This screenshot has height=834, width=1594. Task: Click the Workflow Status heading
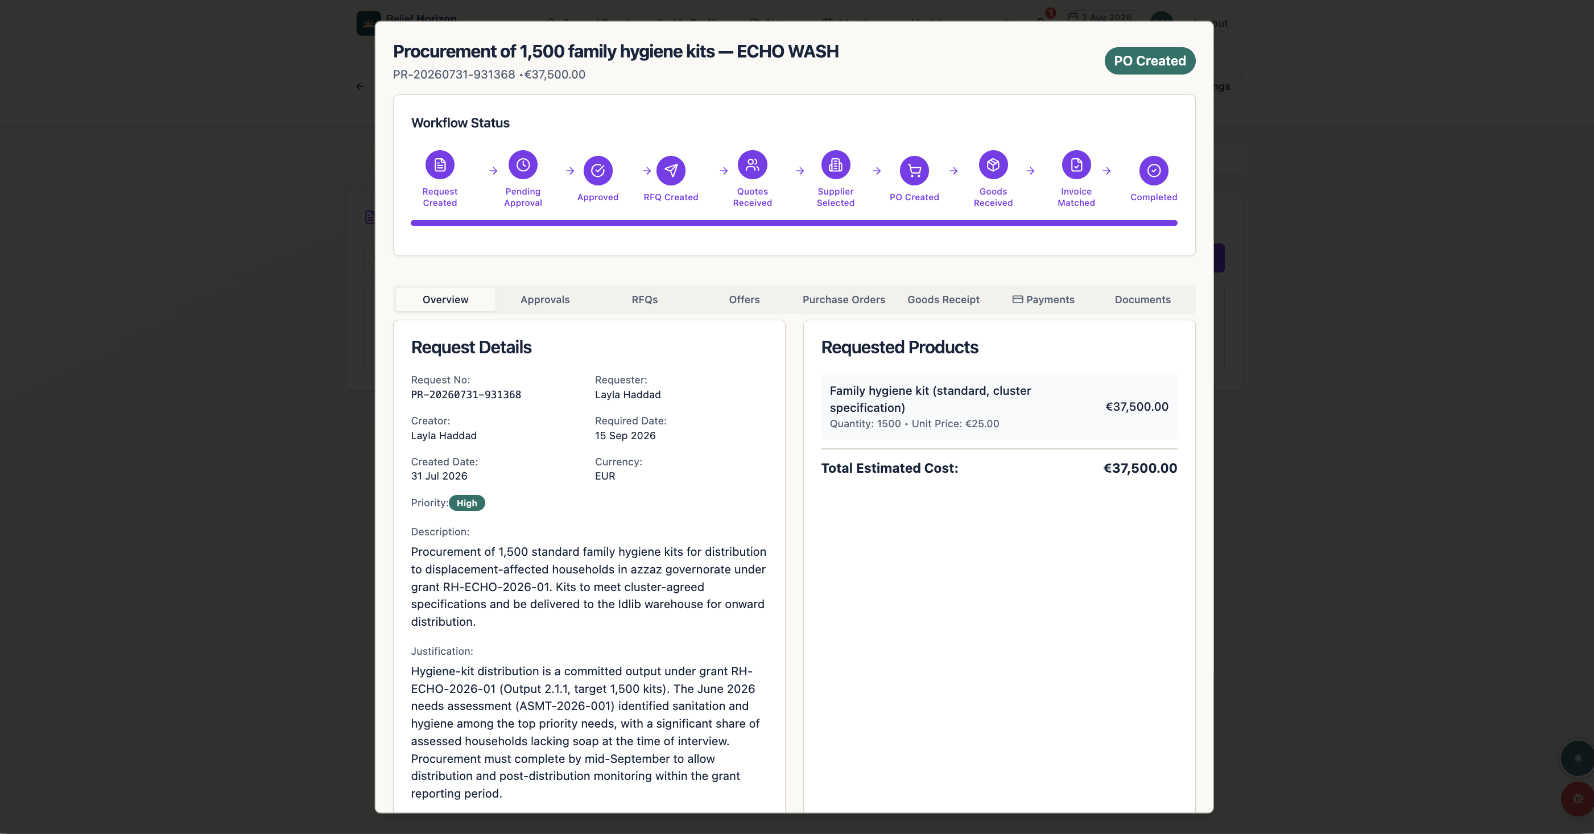460,122
